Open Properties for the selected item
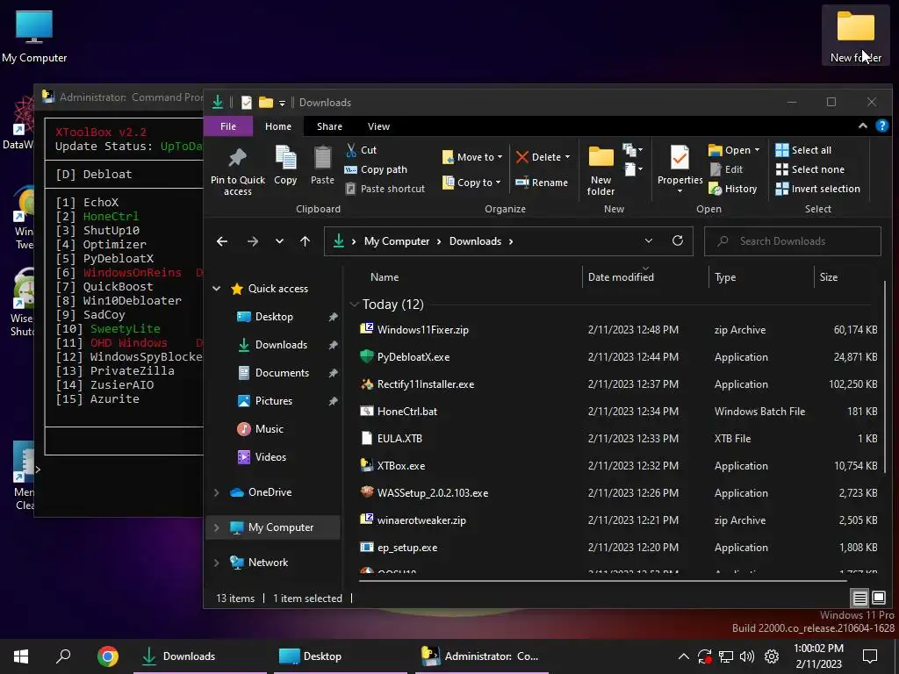 click(x=680, y=169)
